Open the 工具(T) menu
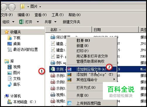147x107 pixels. [x=58, y=15]
